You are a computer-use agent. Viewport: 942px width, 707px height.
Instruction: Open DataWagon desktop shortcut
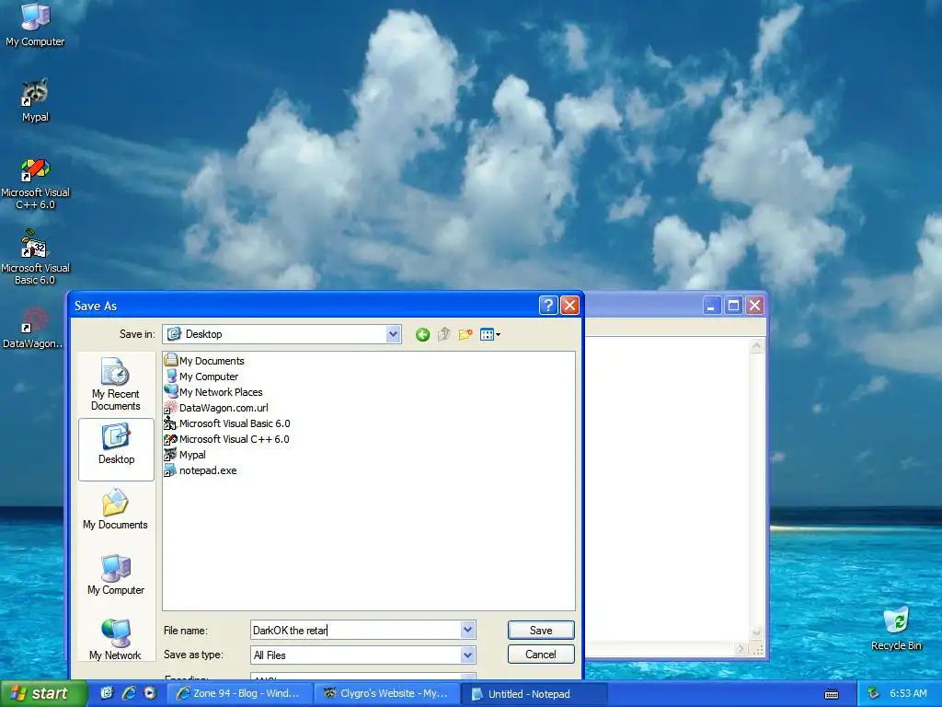tap(33, 328)
